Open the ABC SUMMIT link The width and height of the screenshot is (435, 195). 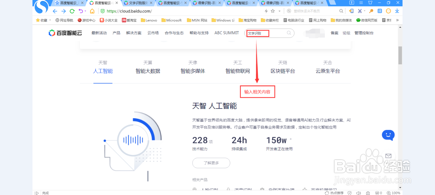(x=227, y=33)
